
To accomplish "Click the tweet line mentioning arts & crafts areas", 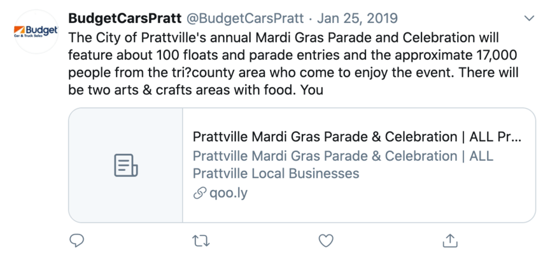I will 195,90.
